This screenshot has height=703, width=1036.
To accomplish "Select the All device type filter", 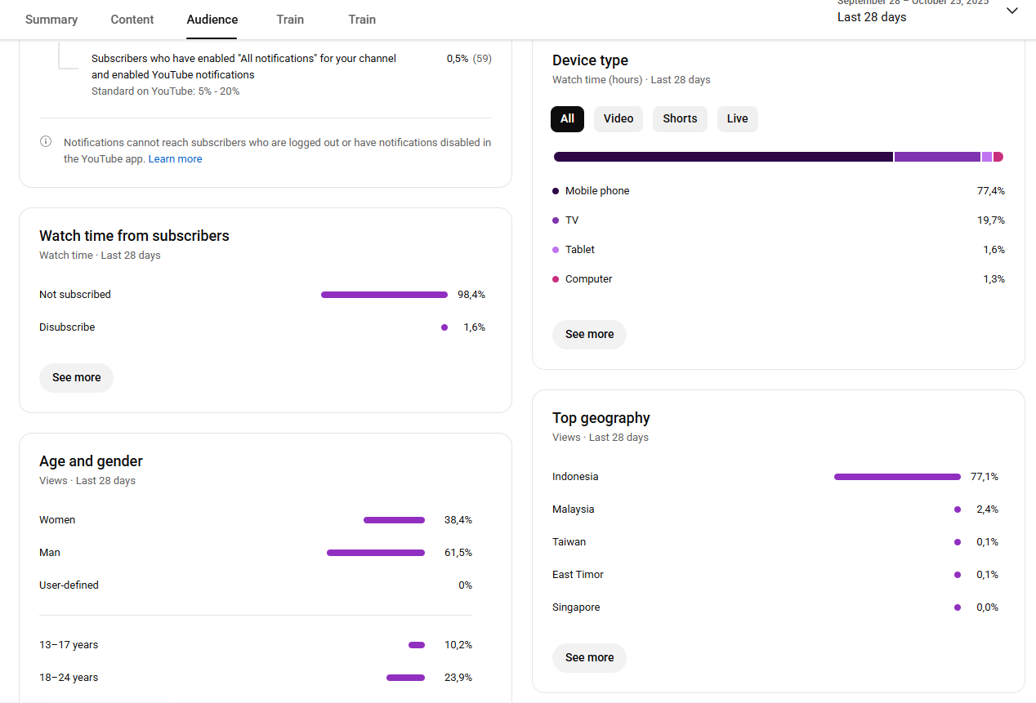I will pos(567,119).
